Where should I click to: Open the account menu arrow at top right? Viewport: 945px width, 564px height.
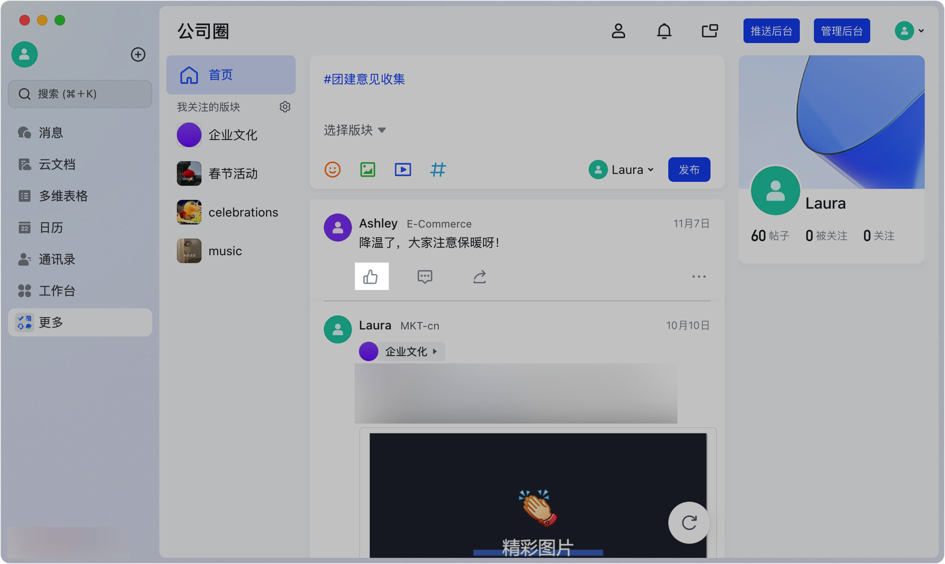tap(921, 31)
